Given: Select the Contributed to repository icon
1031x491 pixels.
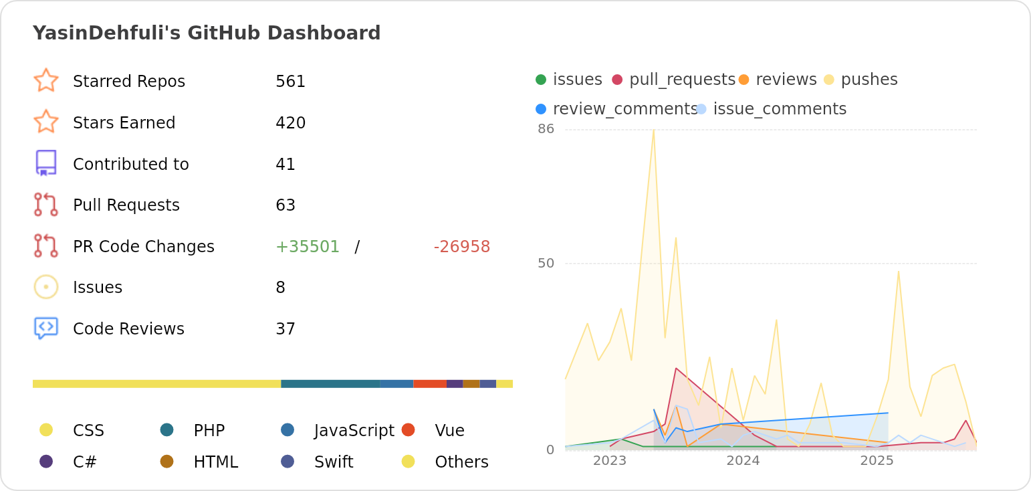Looking at the screenshot, I should click(45, 163).
